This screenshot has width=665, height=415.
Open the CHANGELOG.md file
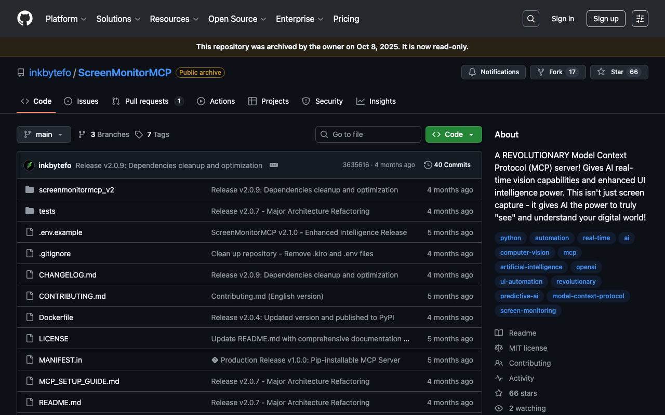tap(68, 275)
